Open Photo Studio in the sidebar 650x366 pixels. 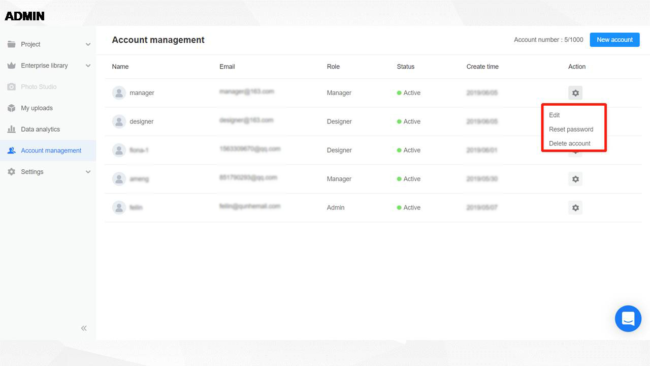[x=39, y=87]
